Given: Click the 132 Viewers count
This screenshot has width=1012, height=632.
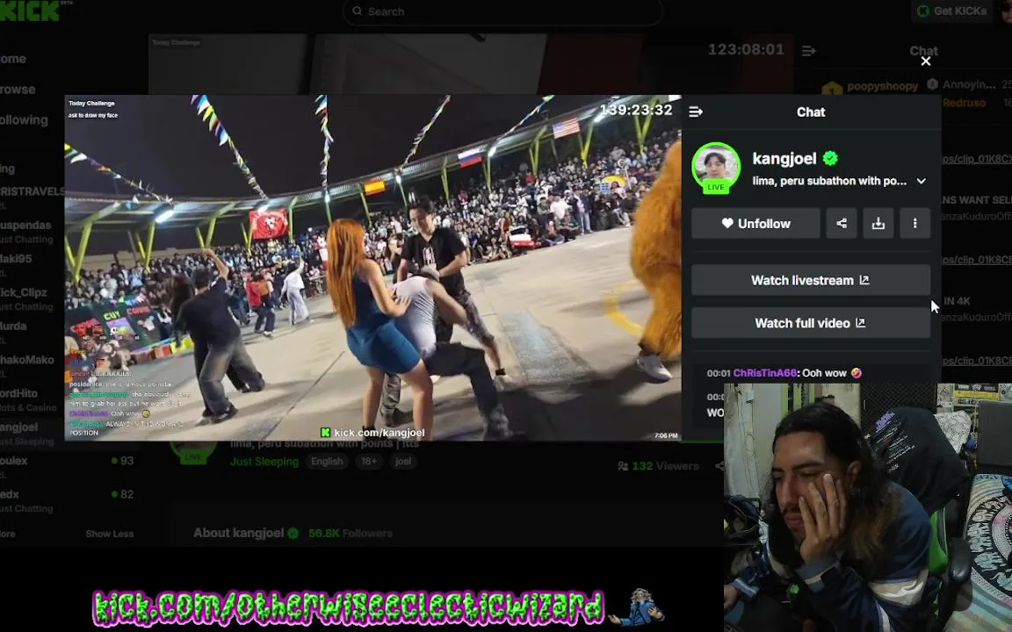Looking at the screenshot, I should click(x=658, y=466).
